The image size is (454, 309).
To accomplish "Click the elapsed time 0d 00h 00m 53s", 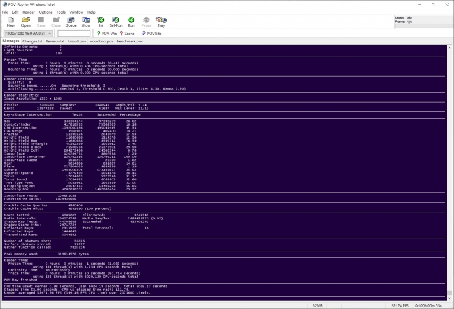I will tap(428, 305).
